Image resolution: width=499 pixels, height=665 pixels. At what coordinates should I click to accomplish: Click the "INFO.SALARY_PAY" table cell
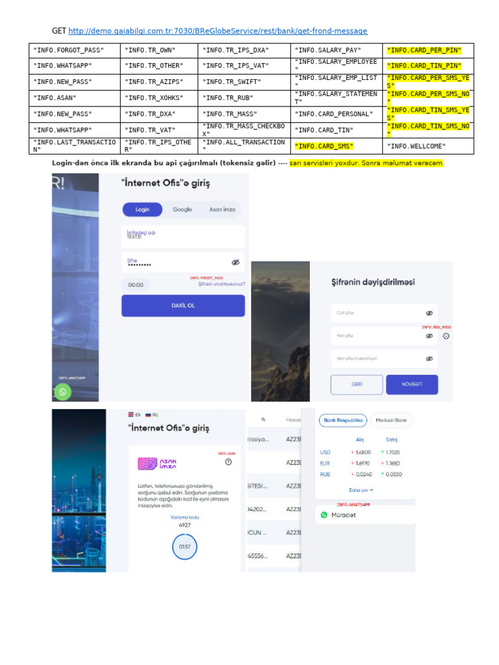pos(337,51)
